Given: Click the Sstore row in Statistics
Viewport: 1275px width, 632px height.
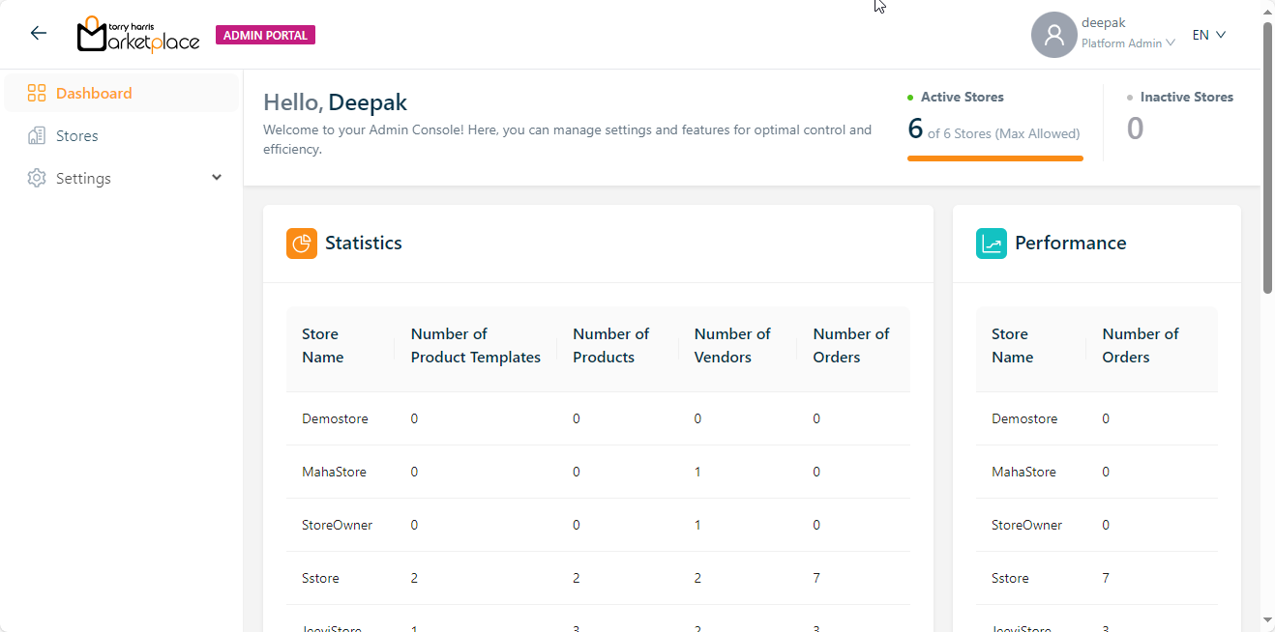Looking at the screenshot, I should click(320, 578).
